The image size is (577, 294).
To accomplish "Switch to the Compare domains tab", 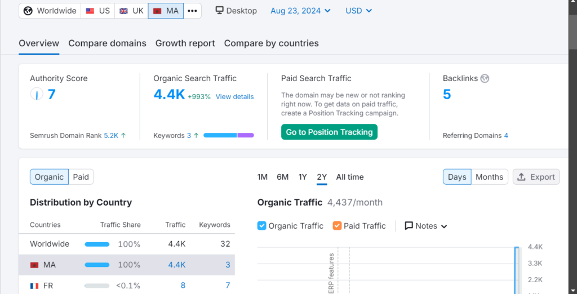I will (107, 43).
